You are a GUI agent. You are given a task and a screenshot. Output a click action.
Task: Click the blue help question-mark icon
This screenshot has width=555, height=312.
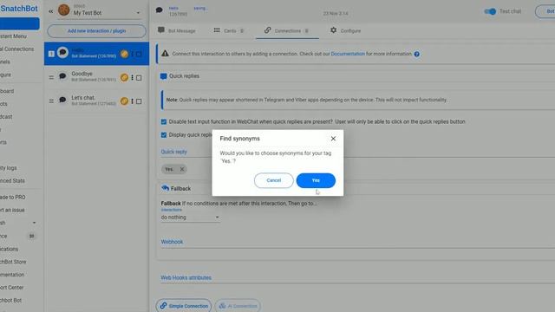(x=417, y=54)
